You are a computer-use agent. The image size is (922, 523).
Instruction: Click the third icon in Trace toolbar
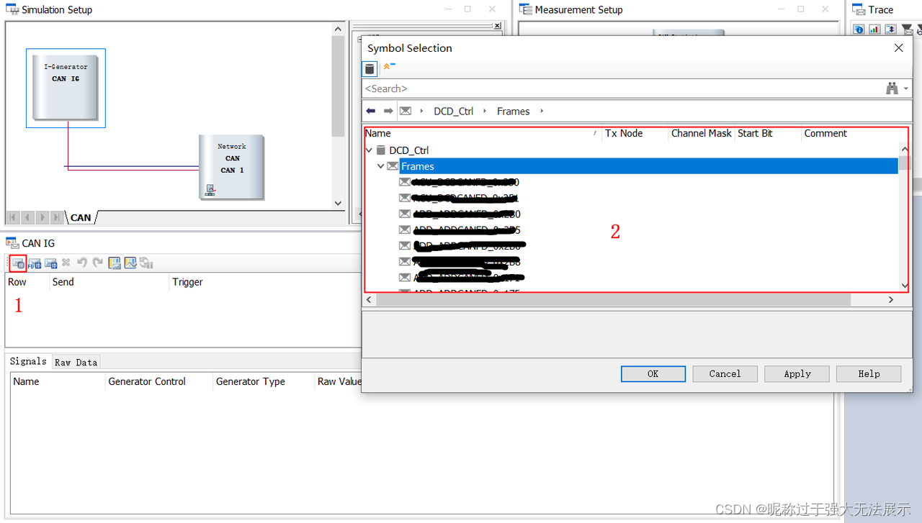click(890, 29)
